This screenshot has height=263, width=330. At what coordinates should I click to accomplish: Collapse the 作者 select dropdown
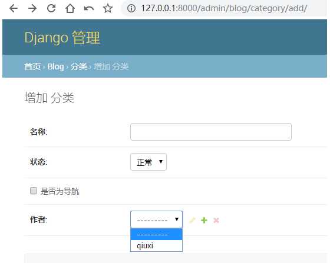(156, 219)
